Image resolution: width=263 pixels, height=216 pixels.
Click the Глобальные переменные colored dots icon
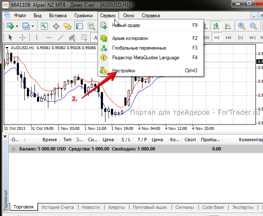point(104,48)
